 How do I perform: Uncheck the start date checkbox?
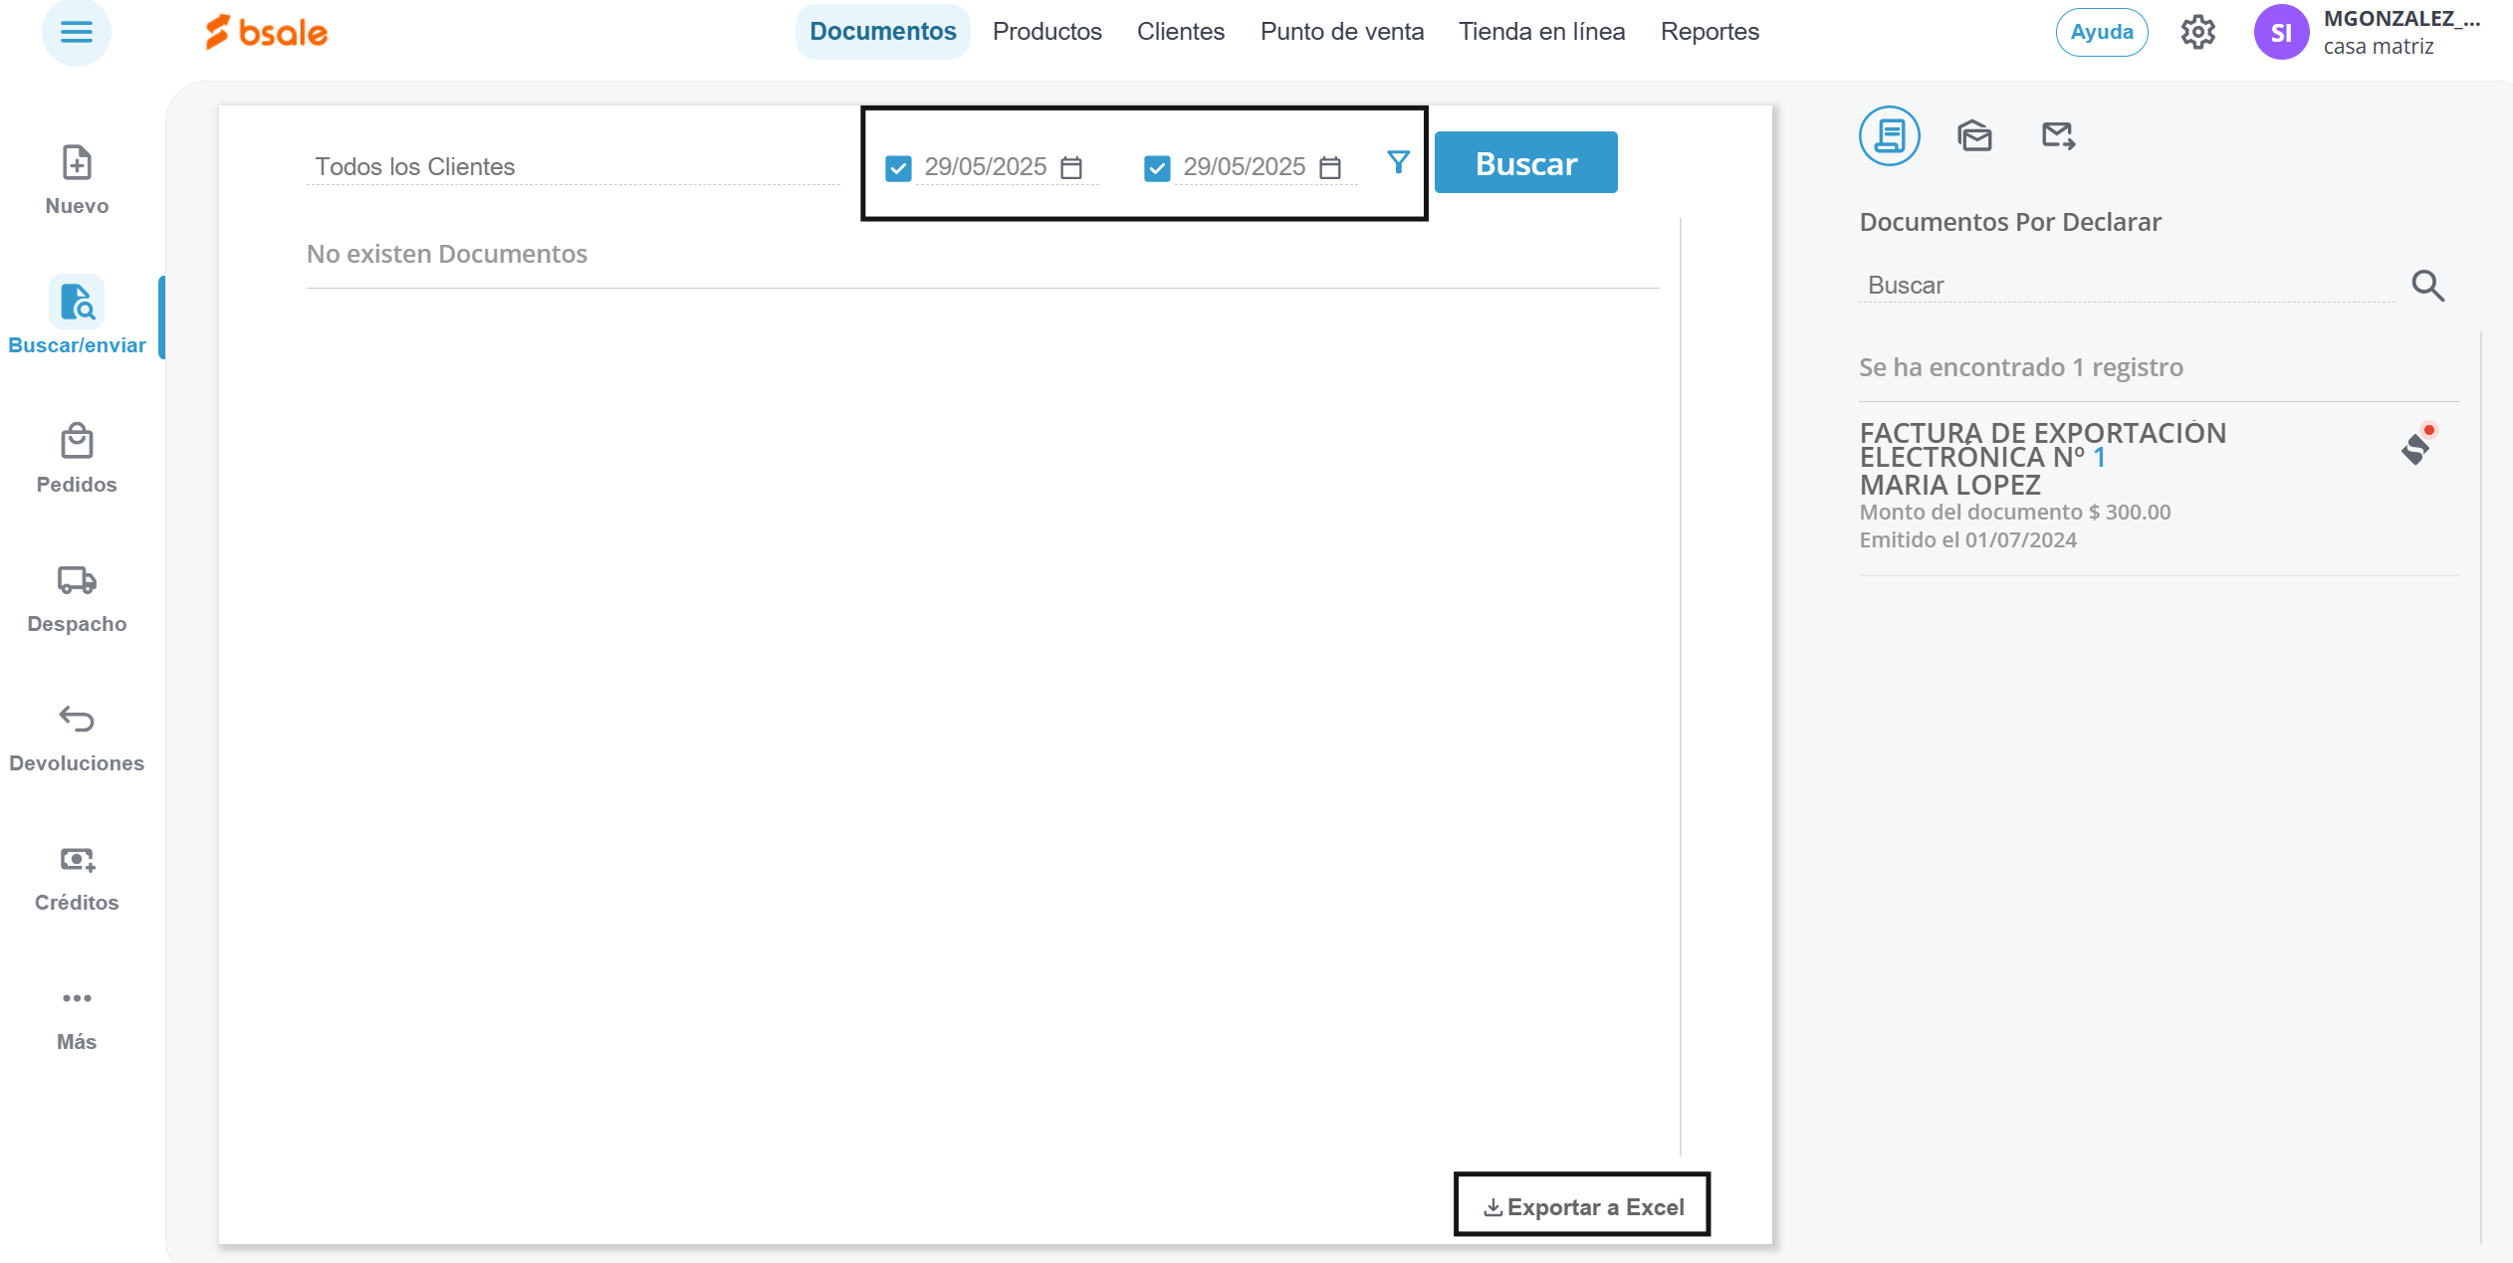click(x=898, y=168)
